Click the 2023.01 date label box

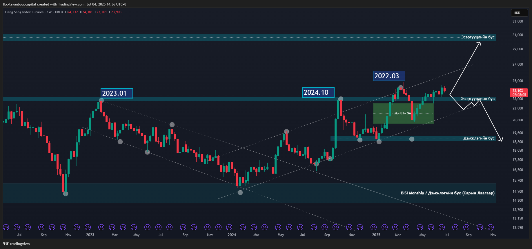point(117,93)
